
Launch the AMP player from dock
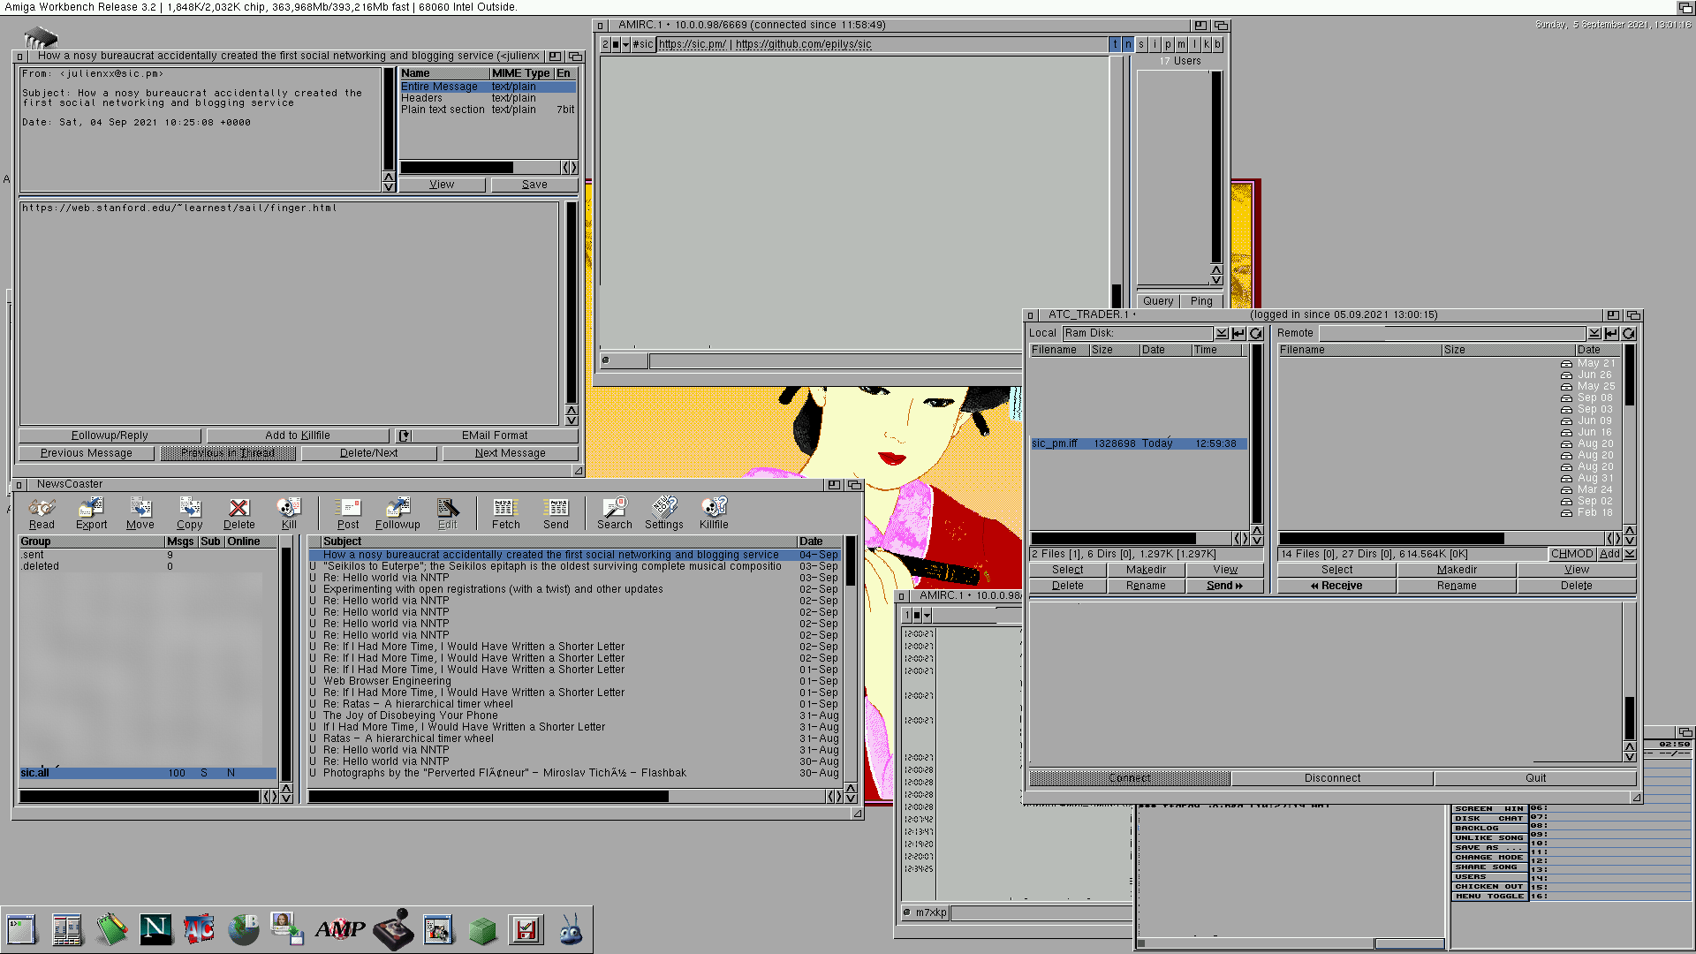click(x=340, y=929)
